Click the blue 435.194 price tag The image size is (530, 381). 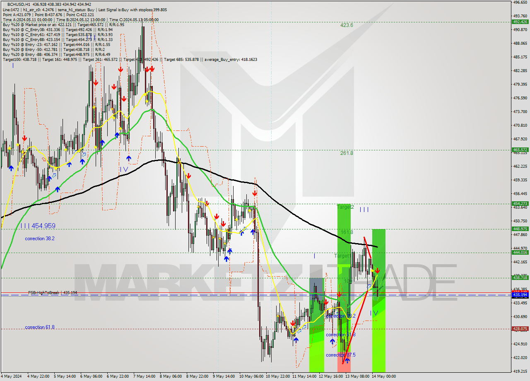[520, 294]
